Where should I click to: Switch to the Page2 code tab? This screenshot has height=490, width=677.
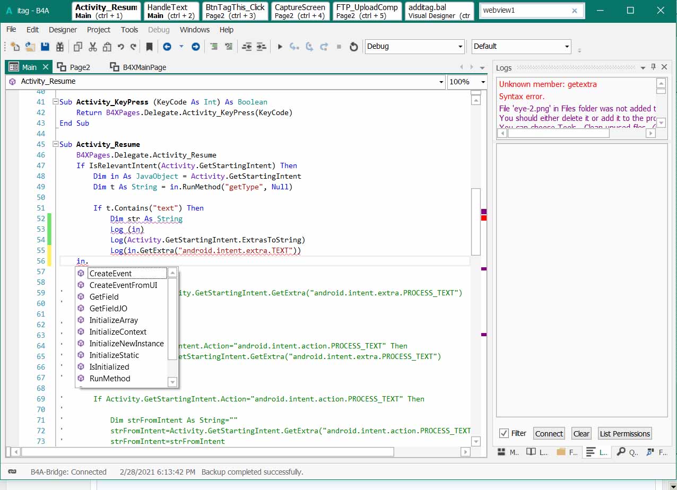click(x=80, y=67)
